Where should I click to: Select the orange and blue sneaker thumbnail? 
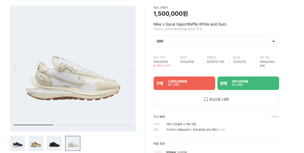coord(36,143)
